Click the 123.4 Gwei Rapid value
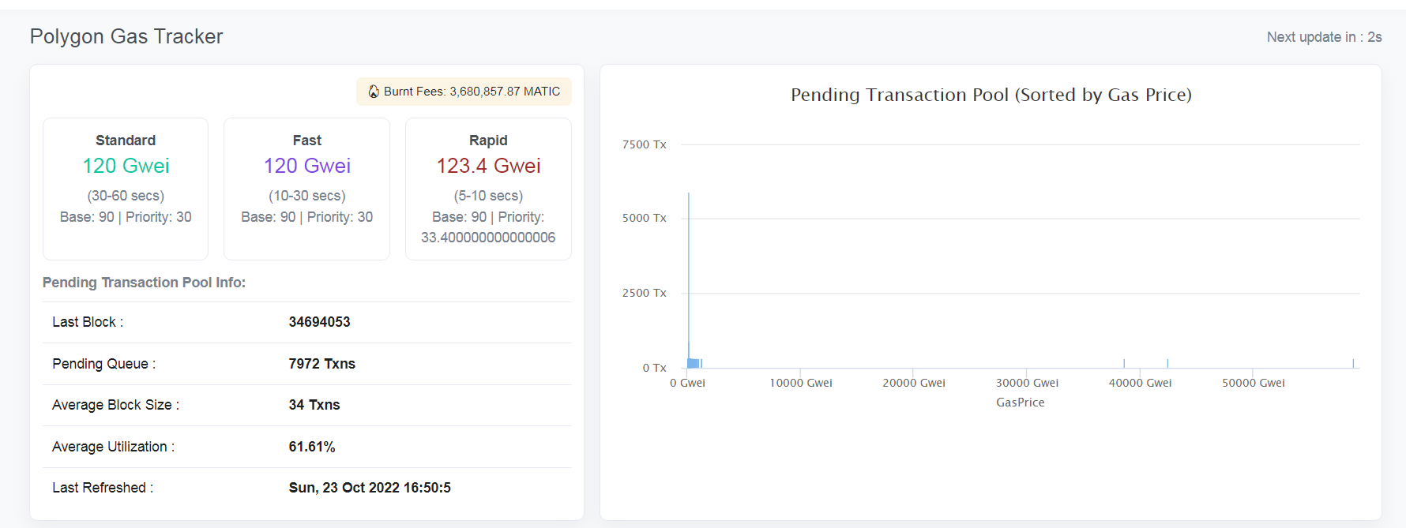This screenshot has height=528, width=1406. 488,166
